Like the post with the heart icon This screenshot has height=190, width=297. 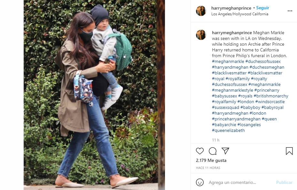pyautogui.click(x=199, y=151)
